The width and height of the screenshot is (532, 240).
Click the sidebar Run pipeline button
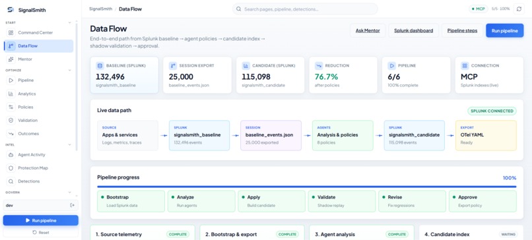point(41,220)
